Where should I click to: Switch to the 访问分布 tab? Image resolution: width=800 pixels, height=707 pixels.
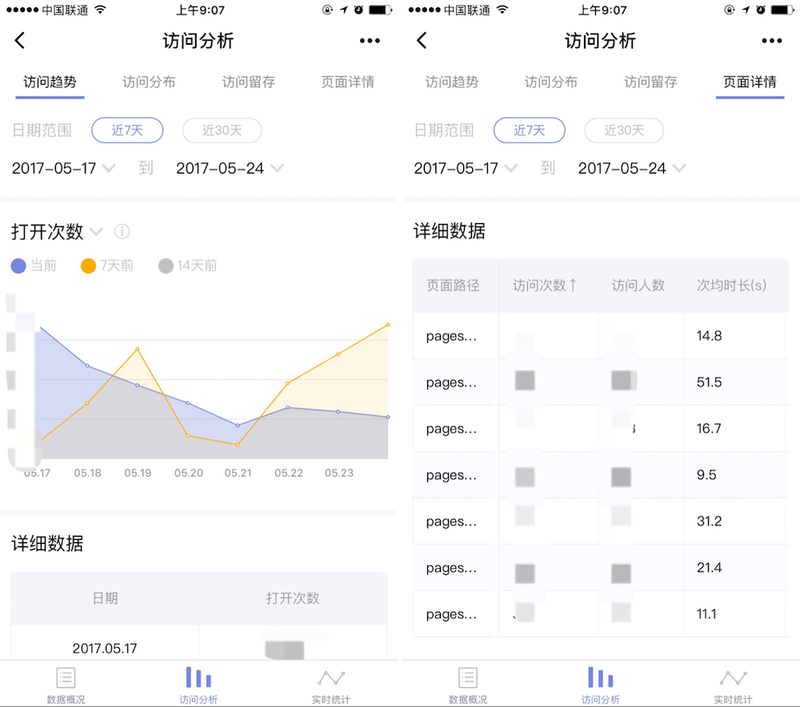tap(148, 82)
